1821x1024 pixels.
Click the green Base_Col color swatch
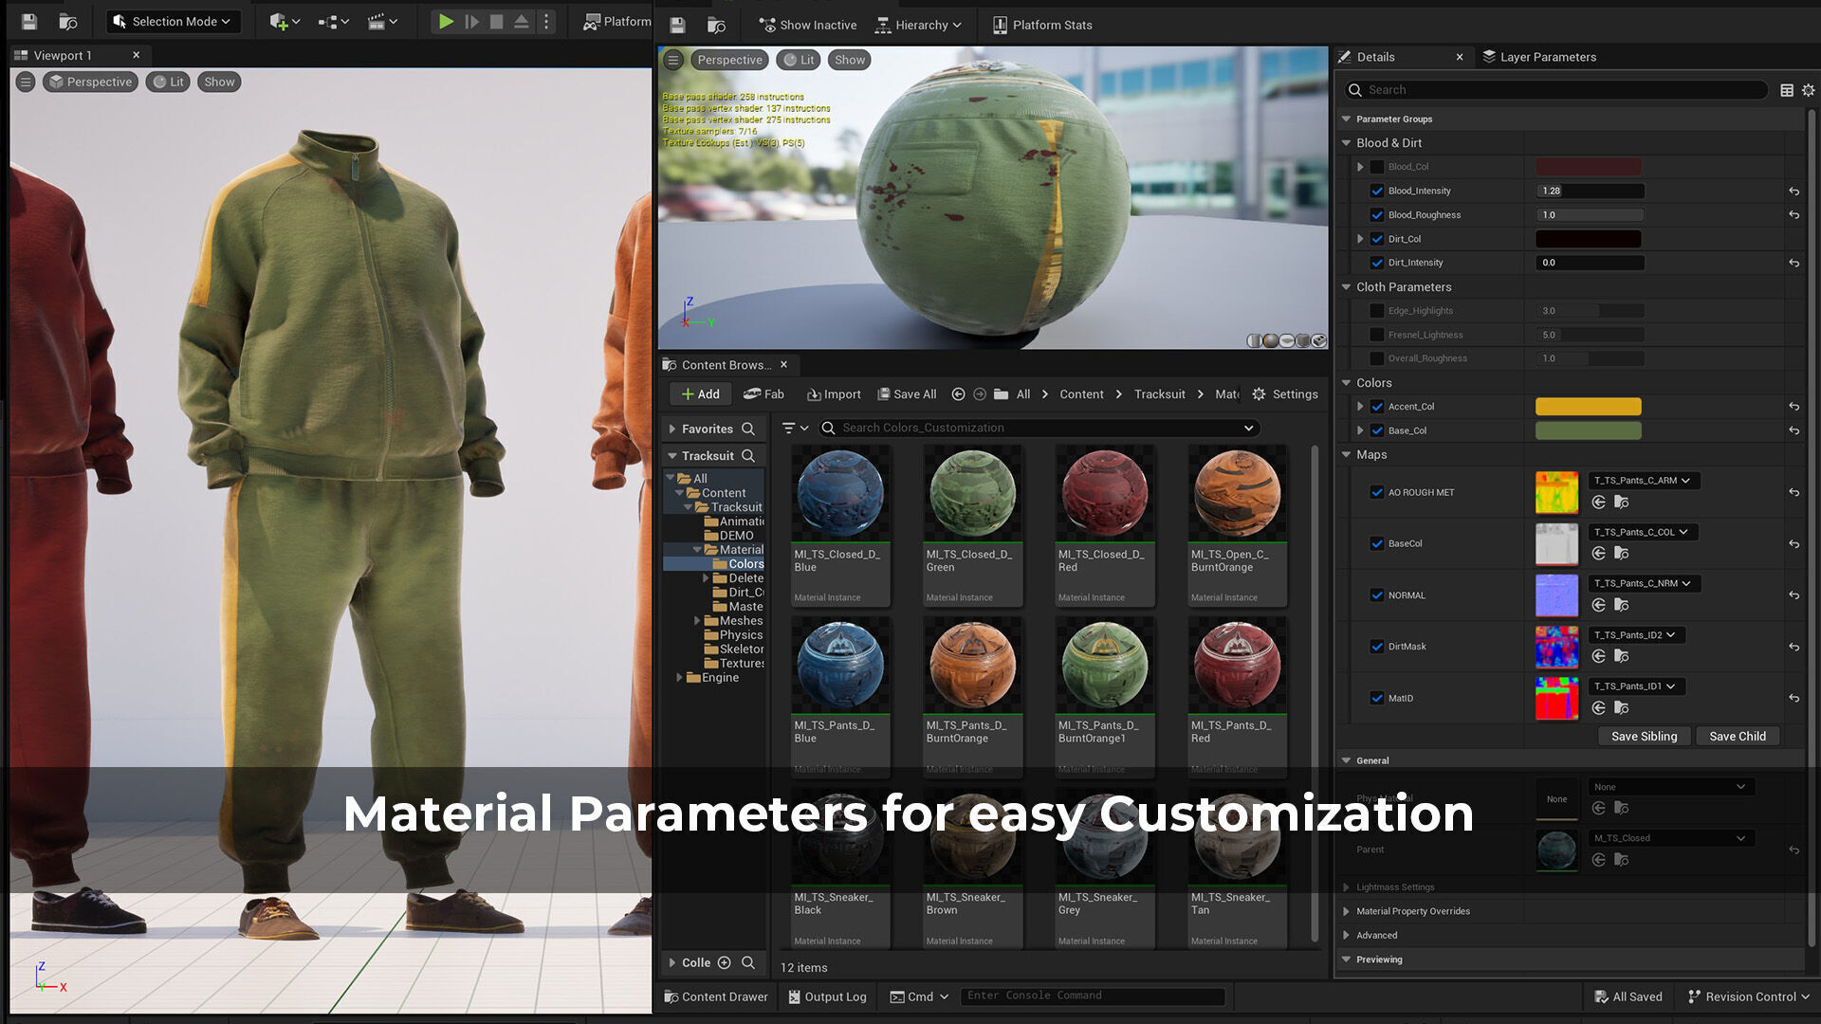pyautogui.click(x=1589, y=430)
